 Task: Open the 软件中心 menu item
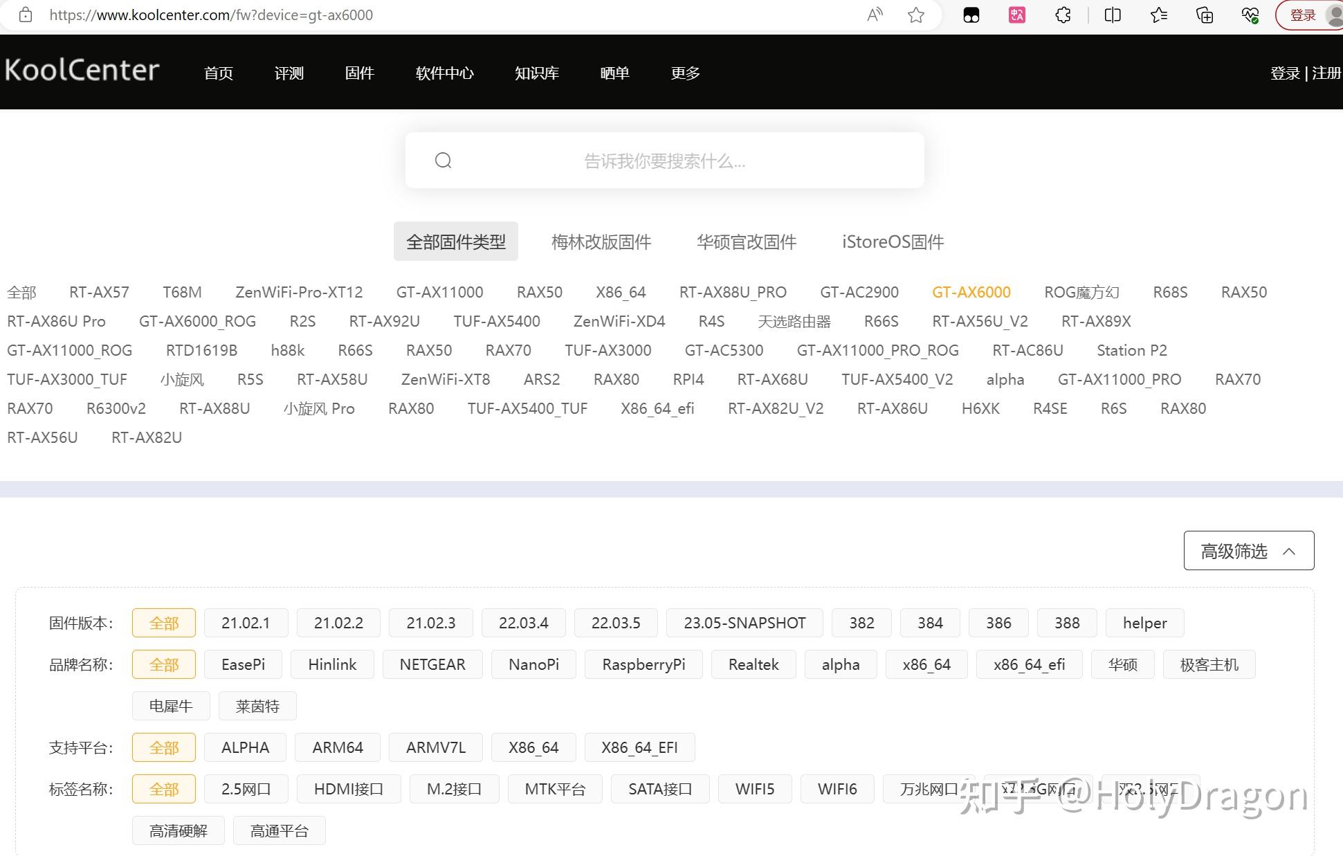[x=444, y=73]
